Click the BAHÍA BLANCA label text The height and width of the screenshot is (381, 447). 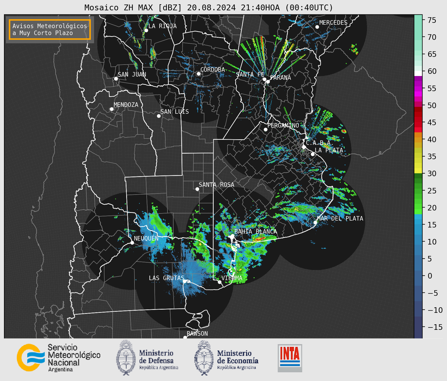[256, 232]
